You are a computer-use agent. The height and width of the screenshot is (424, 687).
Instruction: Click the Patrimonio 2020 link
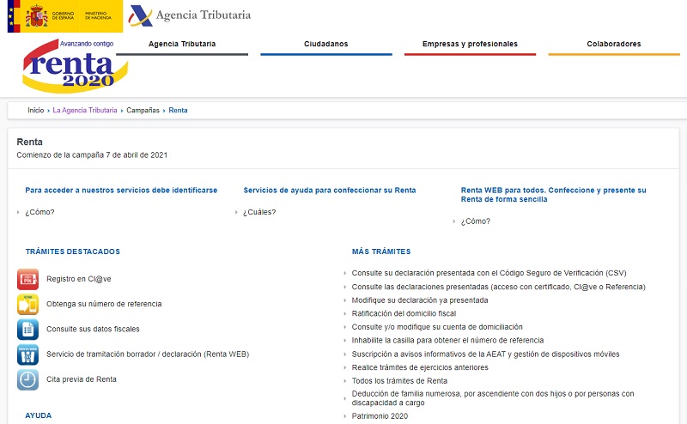[380, 416]
